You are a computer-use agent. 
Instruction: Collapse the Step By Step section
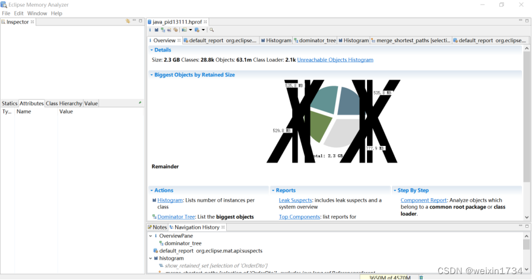click(x=395, y=190)
